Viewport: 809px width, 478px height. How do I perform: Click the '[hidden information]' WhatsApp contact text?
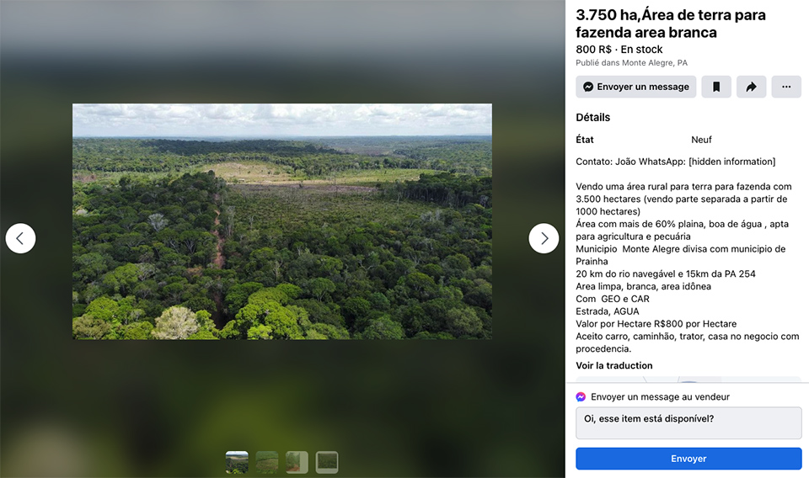731,162
